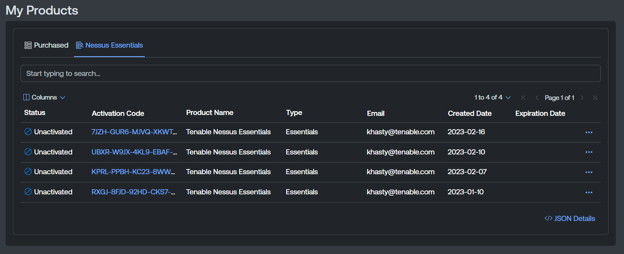This screenshot has width=624, height=254.
Task: Go to the next page arrow
Action: coord(582,98)
